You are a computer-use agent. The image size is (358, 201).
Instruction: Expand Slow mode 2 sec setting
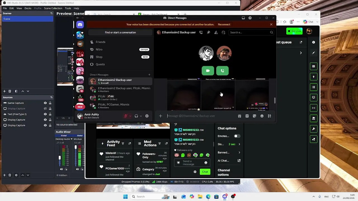[239, 144]
